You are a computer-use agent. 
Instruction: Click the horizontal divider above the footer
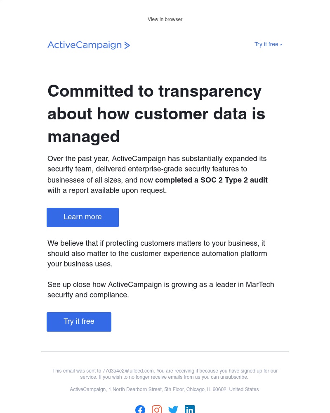(165, 352)
